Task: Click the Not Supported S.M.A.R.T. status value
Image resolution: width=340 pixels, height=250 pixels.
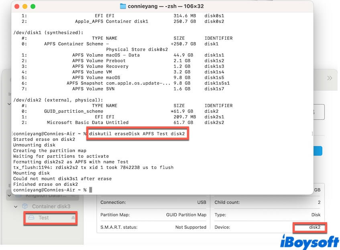Action: coord(190,227)
